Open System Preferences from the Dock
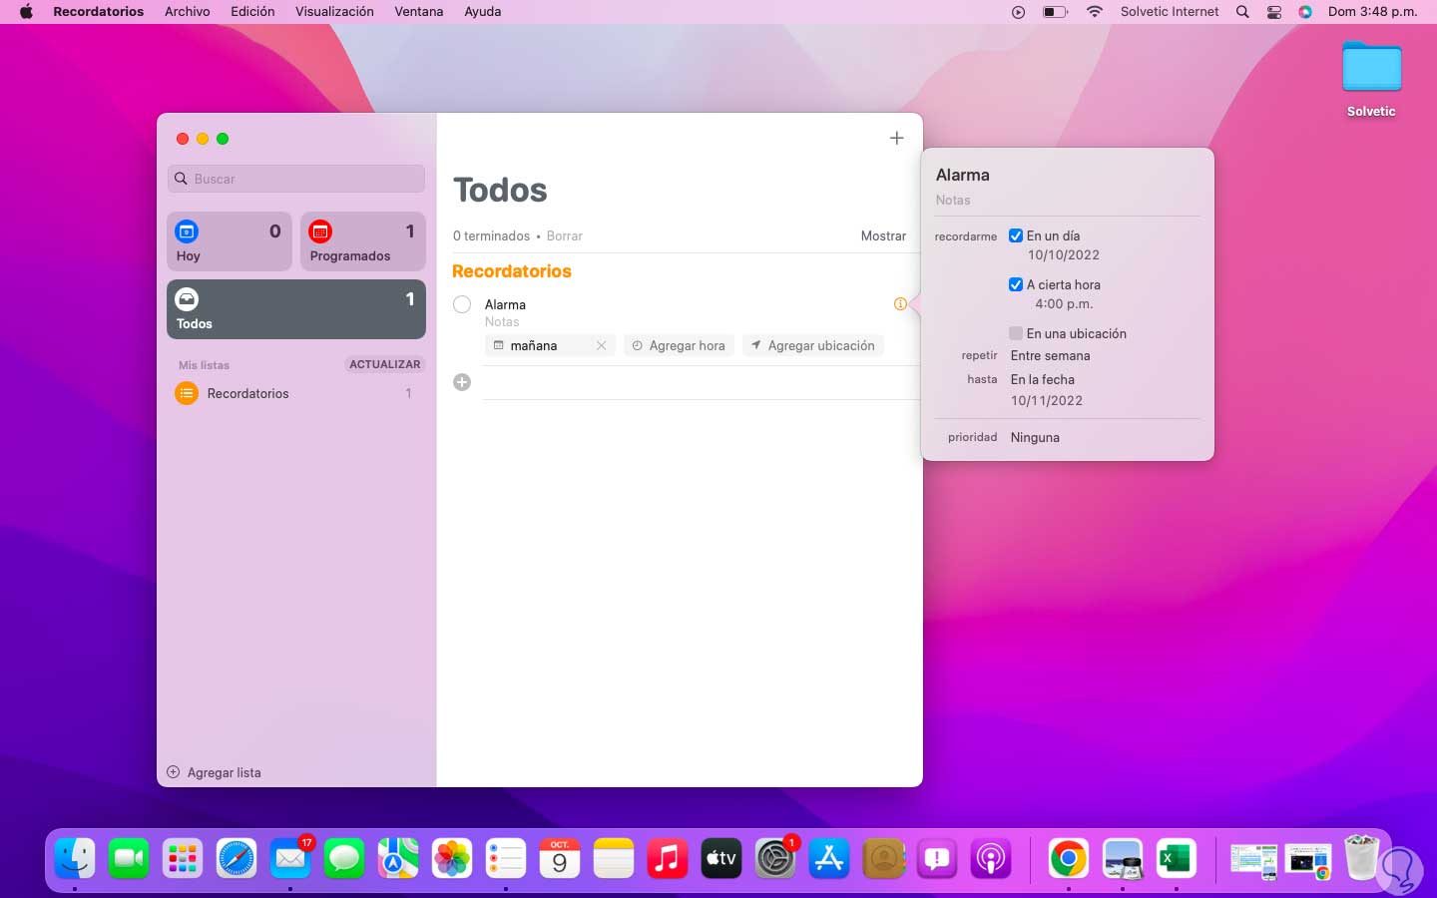 coord(775,858)
